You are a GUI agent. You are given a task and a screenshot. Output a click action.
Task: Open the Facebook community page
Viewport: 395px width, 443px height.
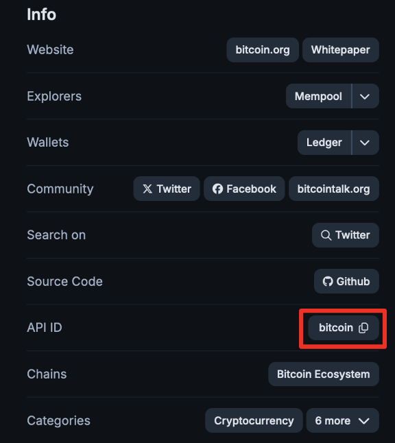pyautogui.click(x=244, y=189)
